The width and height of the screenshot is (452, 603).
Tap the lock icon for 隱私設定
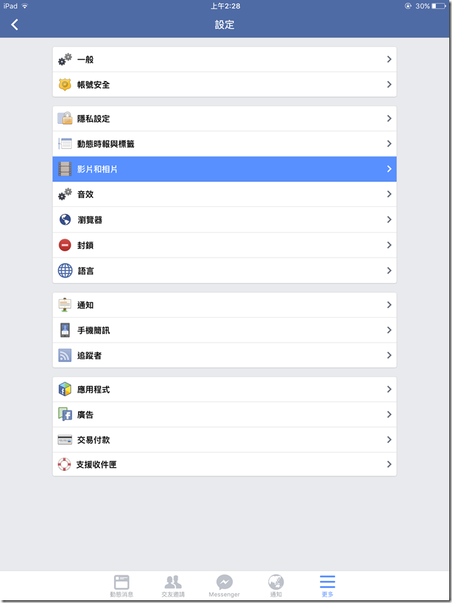[65, 118]
